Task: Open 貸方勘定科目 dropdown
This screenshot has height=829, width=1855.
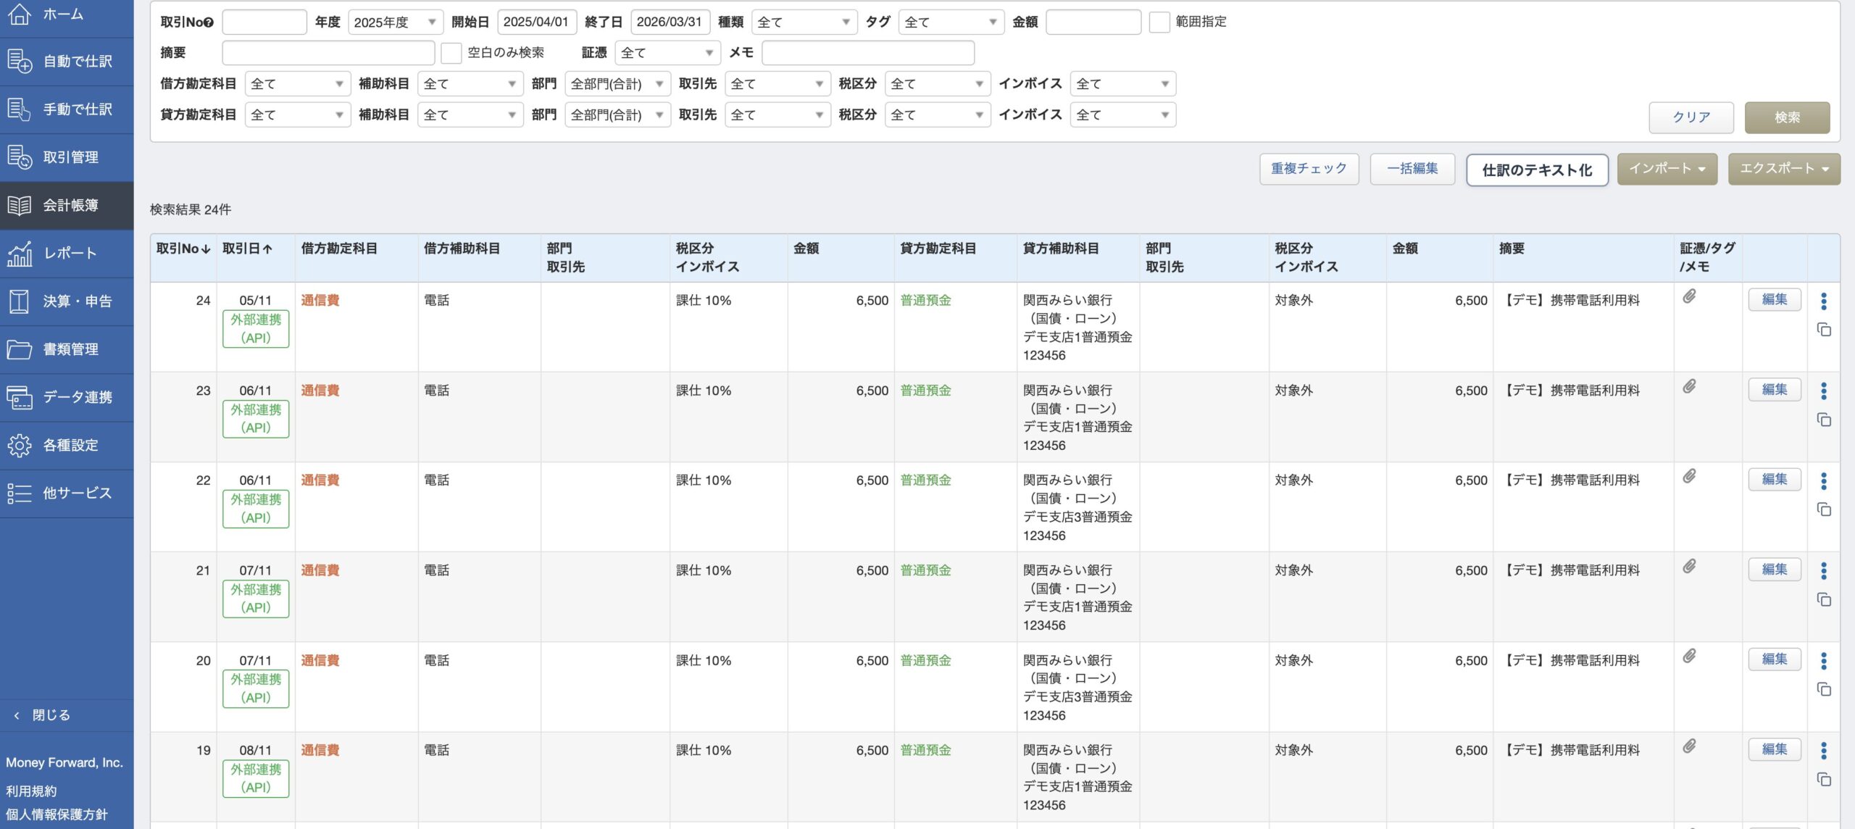Action: click(x=298, y=115)
